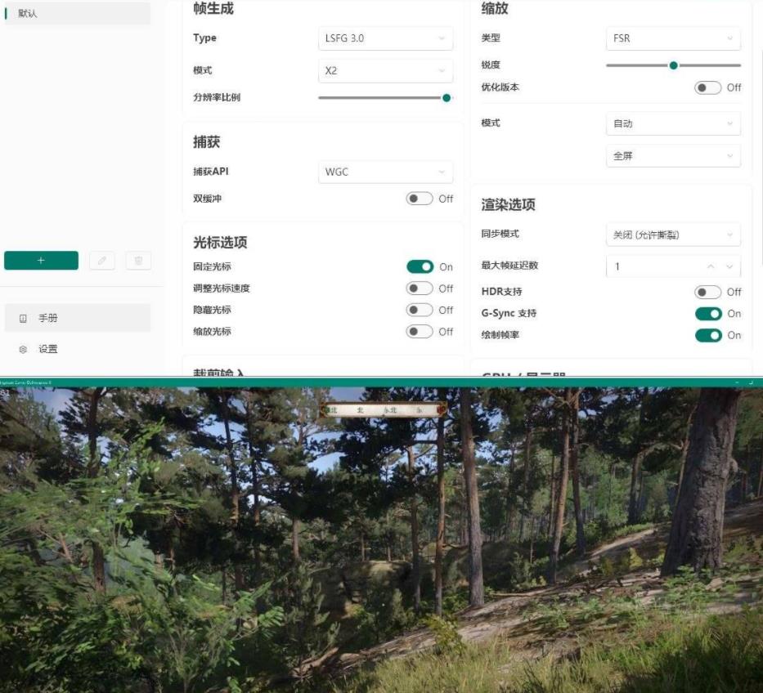The height and width of the screenshot is (693, 763).
Task: Open the scaling 模式 自动 dropdown
Action: (x=674, y=123)
